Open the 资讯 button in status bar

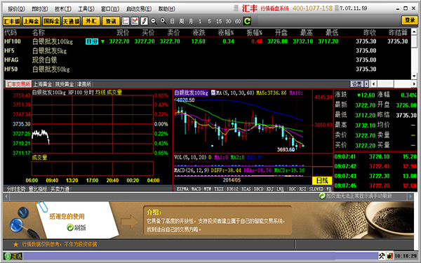[13, 256]
